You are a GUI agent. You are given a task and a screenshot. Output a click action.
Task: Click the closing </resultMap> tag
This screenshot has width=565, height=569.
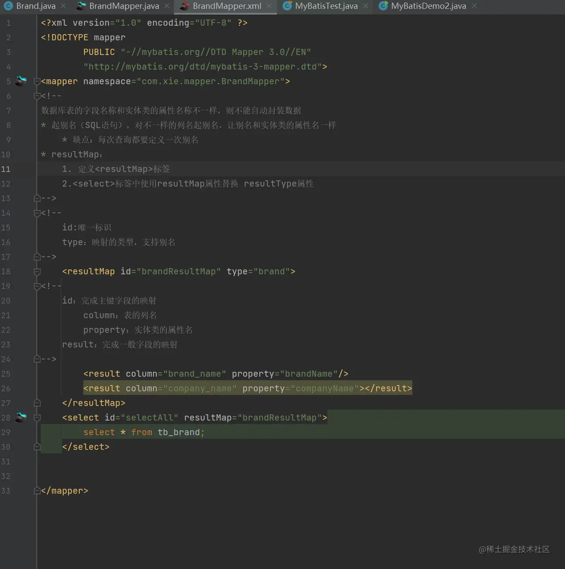pyautogui.click(x=94, y=403)
